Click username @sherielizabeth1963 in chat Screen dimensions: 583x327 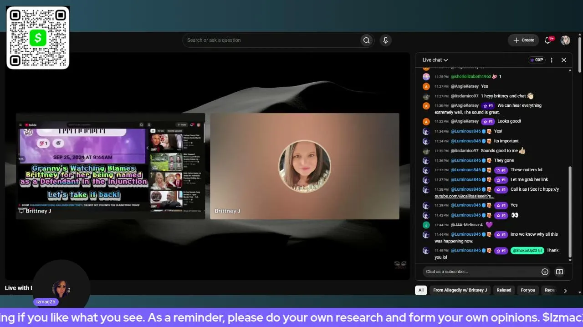[471, 77]
